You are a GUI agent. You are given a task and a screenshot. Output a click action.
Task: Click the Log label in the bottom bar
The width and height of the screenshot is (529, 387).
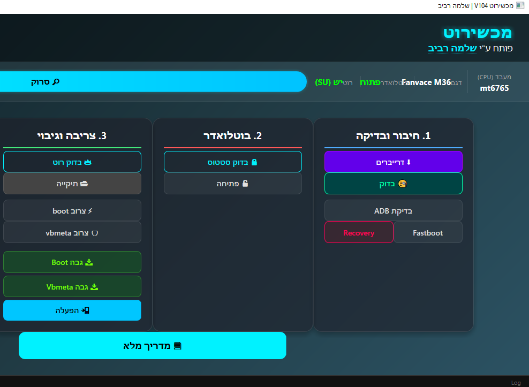tap(516, 383)
